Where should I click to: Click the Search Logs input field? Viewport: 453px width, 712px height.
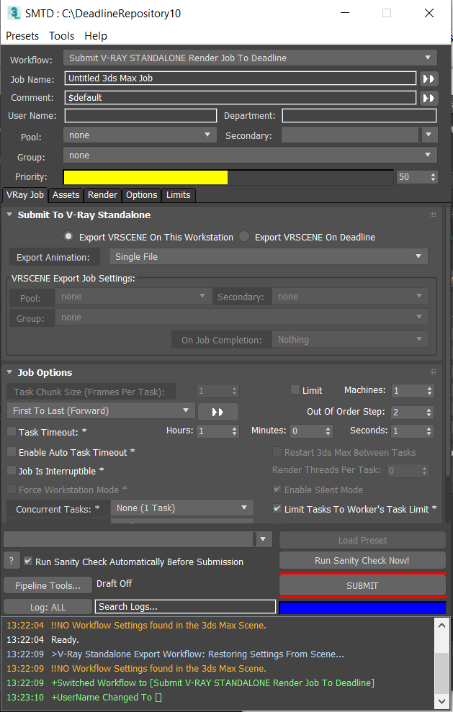pos(185,607)
